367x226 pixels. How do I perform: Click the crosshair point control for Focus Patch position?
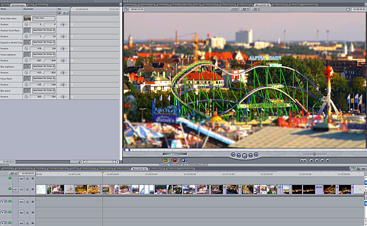pyautogui.click(x=26, y=85)
